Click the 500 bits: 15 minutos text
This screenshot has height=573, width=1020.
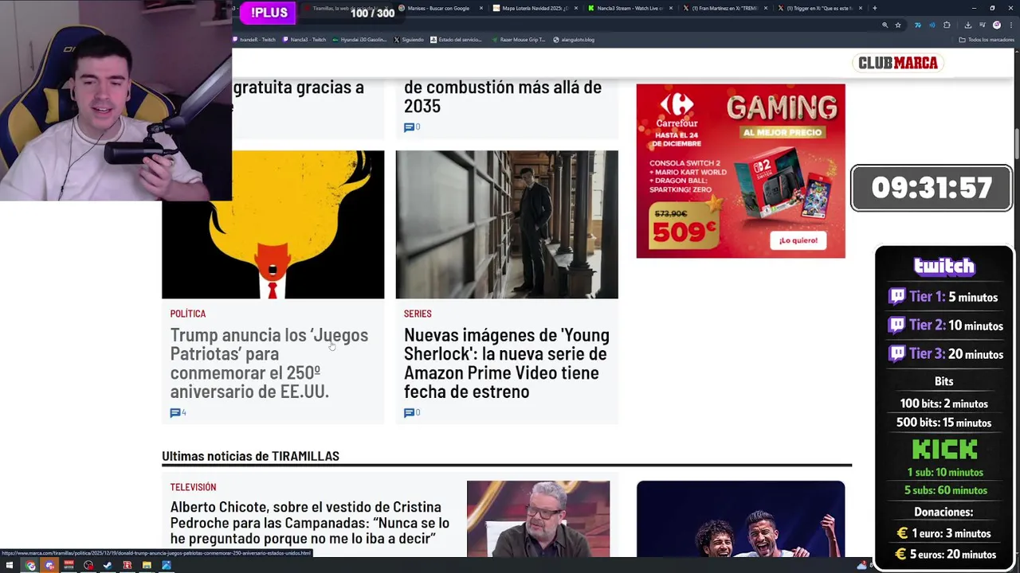point(943,423)
